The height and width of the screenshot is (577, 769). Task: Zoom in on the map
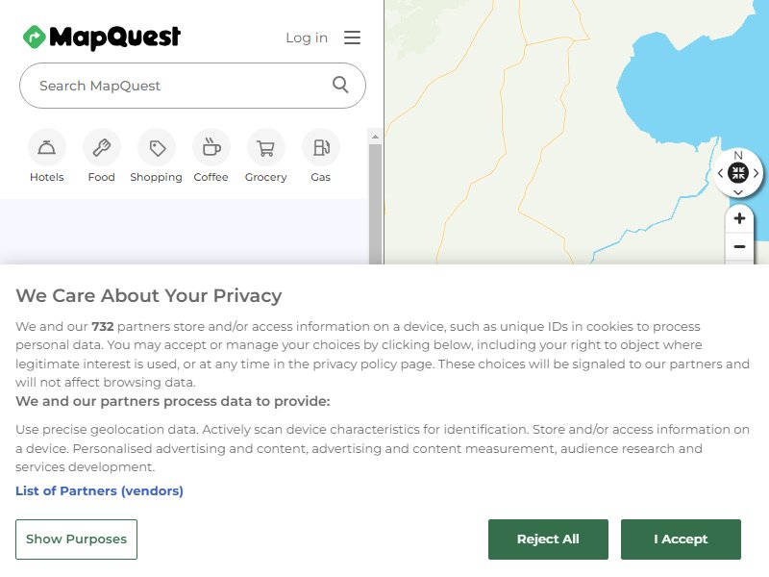point(739,218)
